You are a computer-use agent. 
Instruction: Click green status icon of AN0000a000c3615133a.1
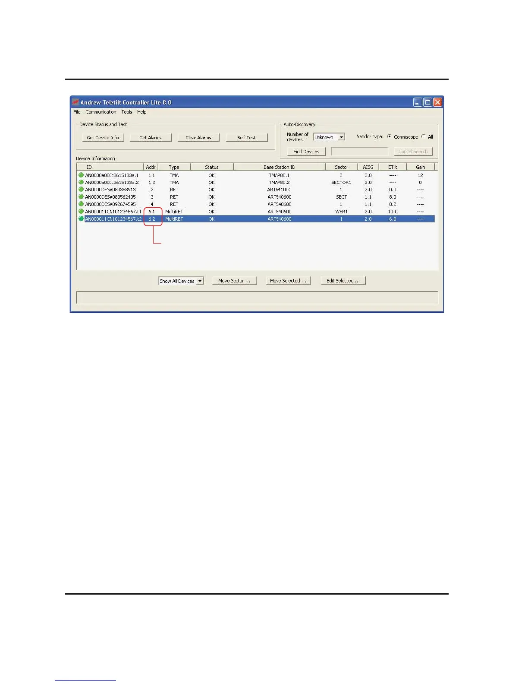pos(81,175)
